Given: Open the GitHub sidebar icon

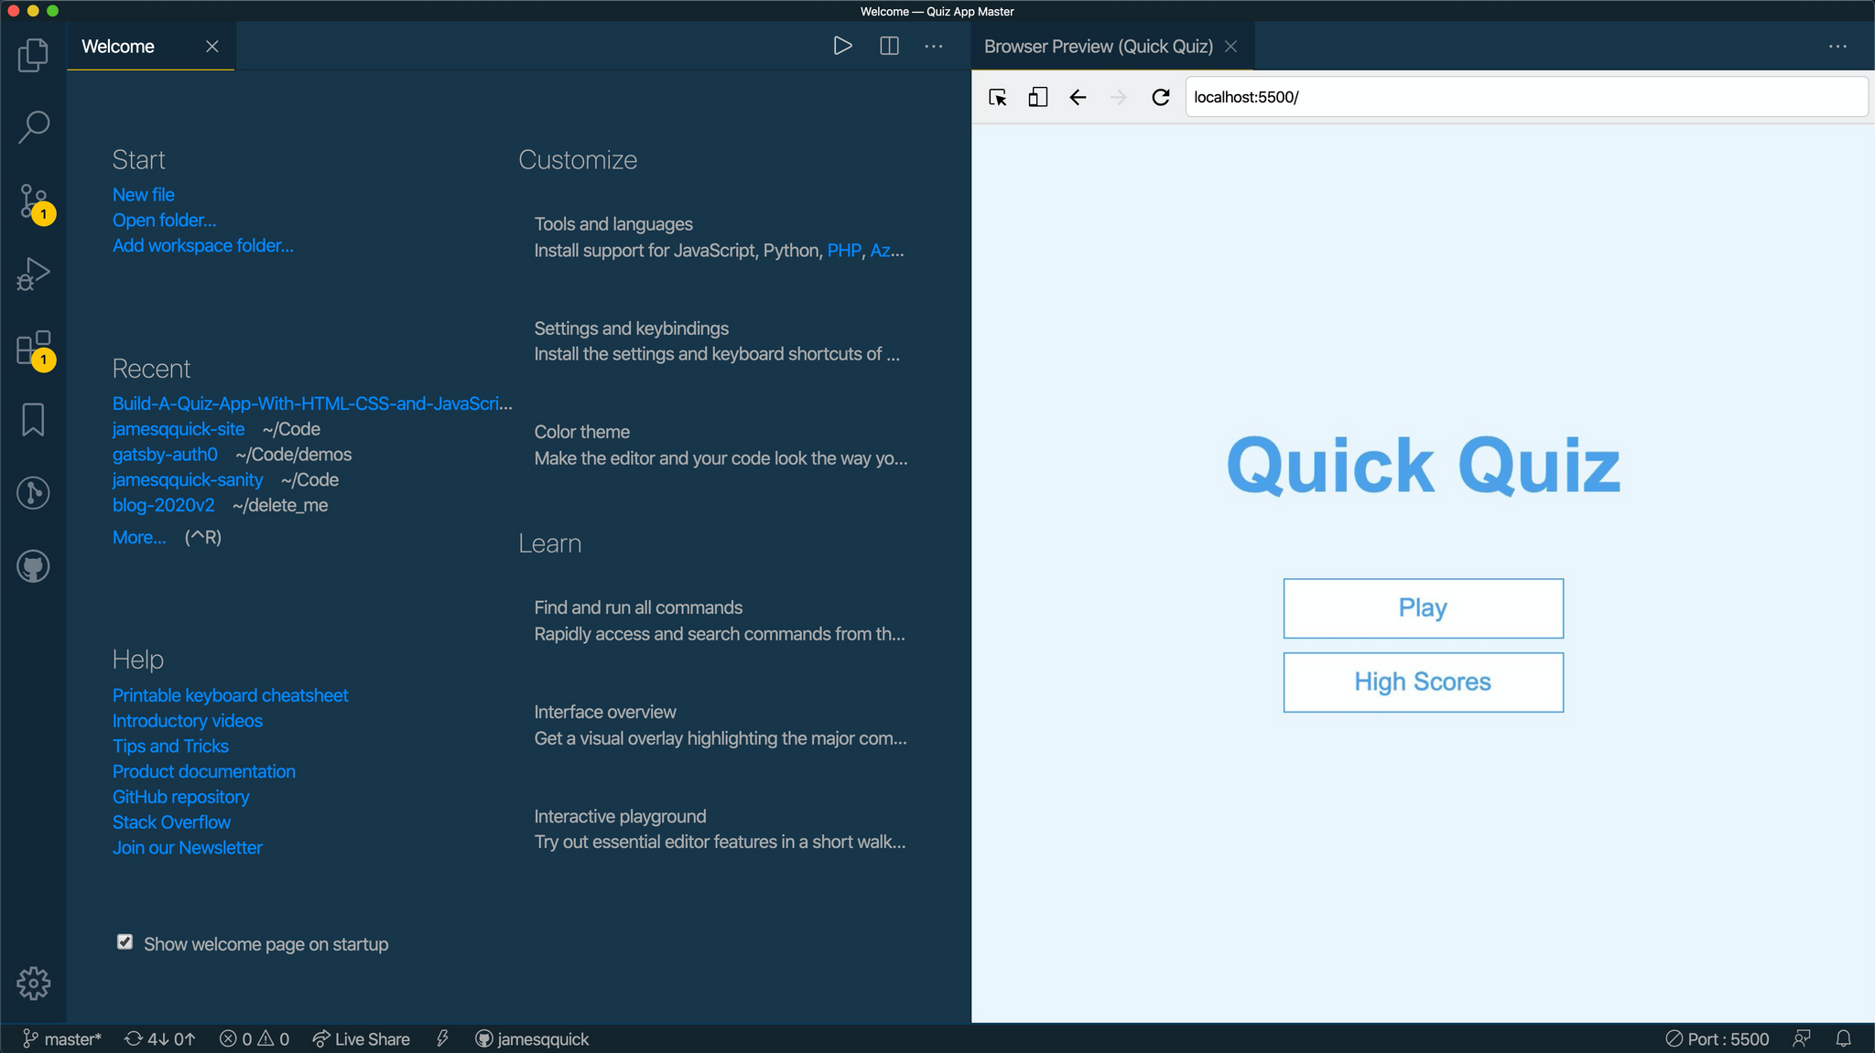Looking at the screenshot, I should tap(33, 566).
